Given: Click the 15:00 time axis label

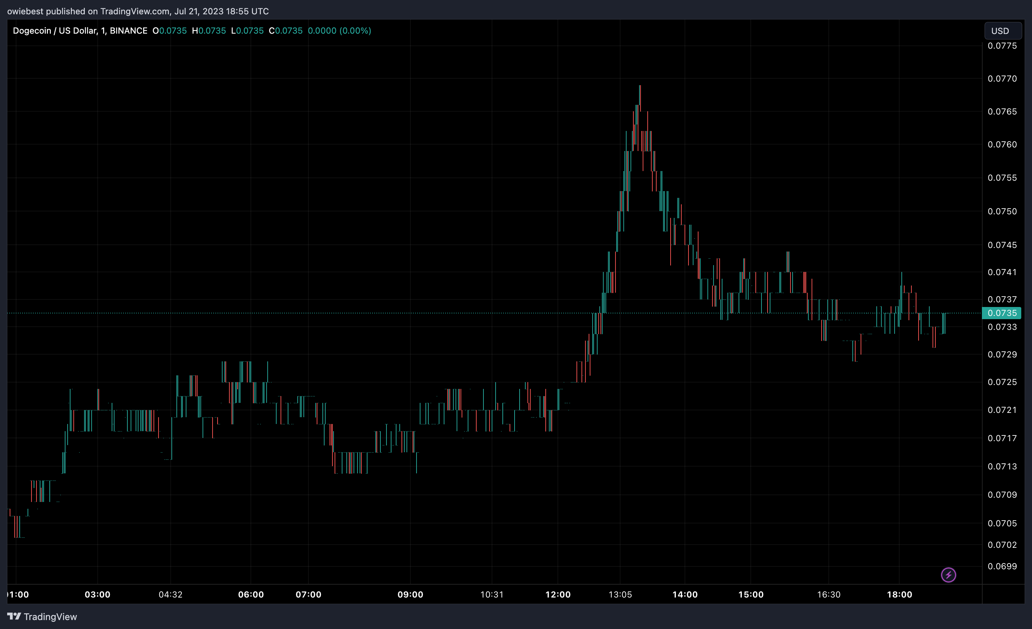Looking at the screenshot, I should coord(750,594).
